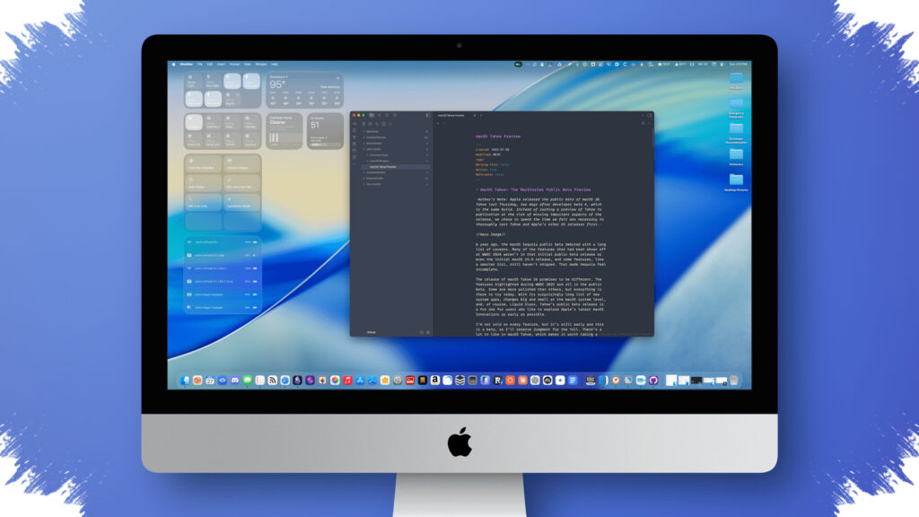This screenshot has height=517, width=919.
Task: Open the Obsidian app menu
Action: coord(187,64)
